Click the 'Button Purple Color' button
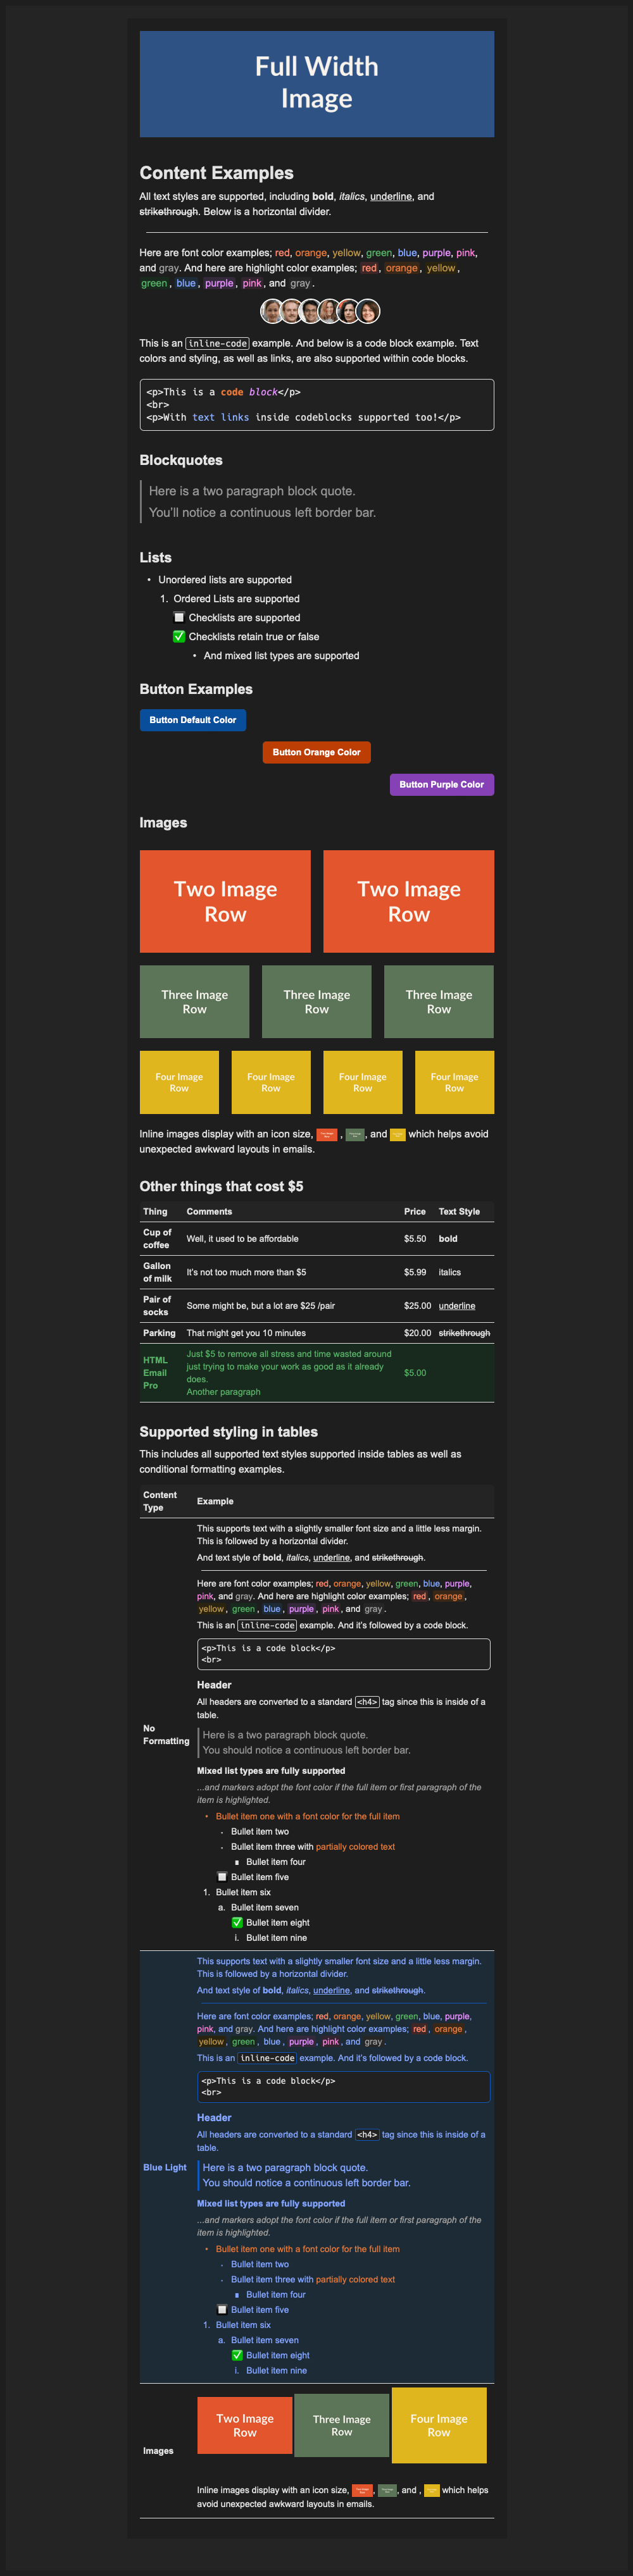The width and height of the screenshot is (633, 2576). tap(442, 784)
